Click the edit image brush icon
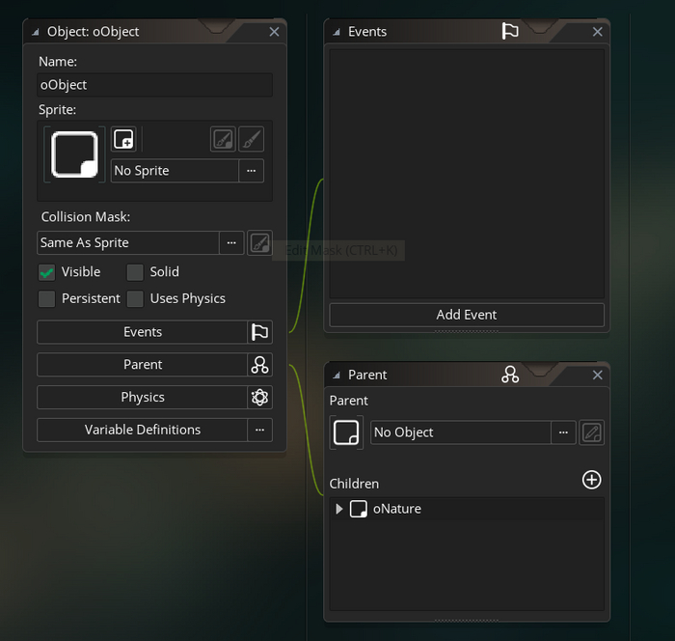Viewport: 675px width, 641px height. point(251,139)
